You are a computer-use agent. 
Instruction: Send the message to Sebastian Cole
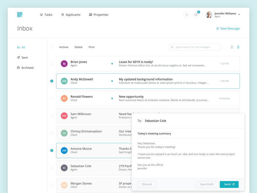pos(229,184)
